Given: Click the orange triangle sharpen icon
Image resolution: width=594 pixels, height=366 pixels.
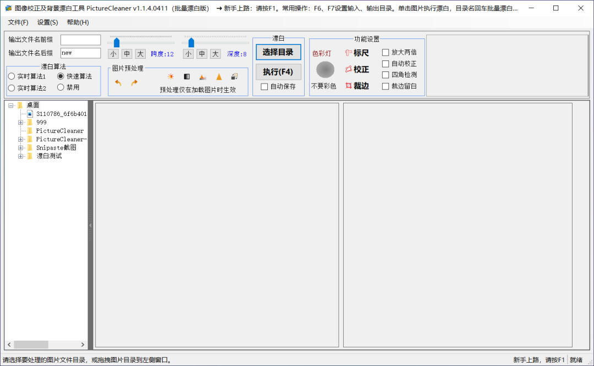Looking at the screenshot, I should [x=219, y=77].
